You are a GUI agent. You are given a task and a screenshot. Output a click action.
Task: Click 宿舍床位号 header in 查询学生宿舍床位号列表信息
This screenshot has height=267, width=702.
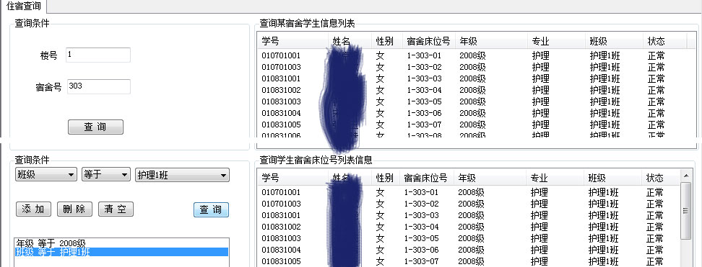pos(426,178)
